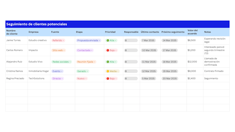Viewport: 235px width, 132px height.
Task: Select the $8,500 deal value cell
Action: click(195, 40)
